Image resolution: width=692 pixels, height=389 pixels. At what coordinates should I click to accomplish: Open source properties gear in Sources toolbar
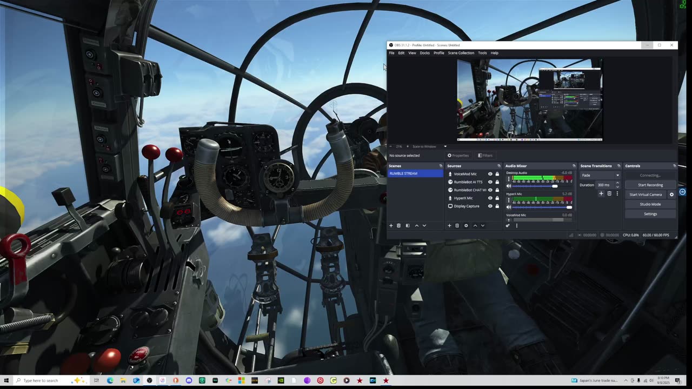coord(466,226)
